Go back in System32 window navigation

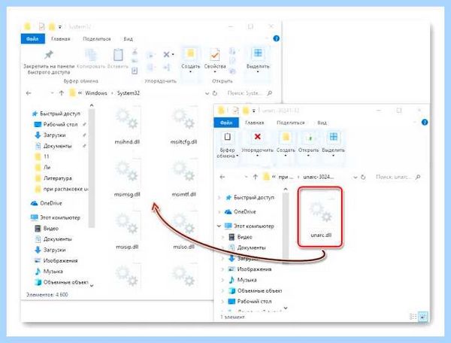29,93
